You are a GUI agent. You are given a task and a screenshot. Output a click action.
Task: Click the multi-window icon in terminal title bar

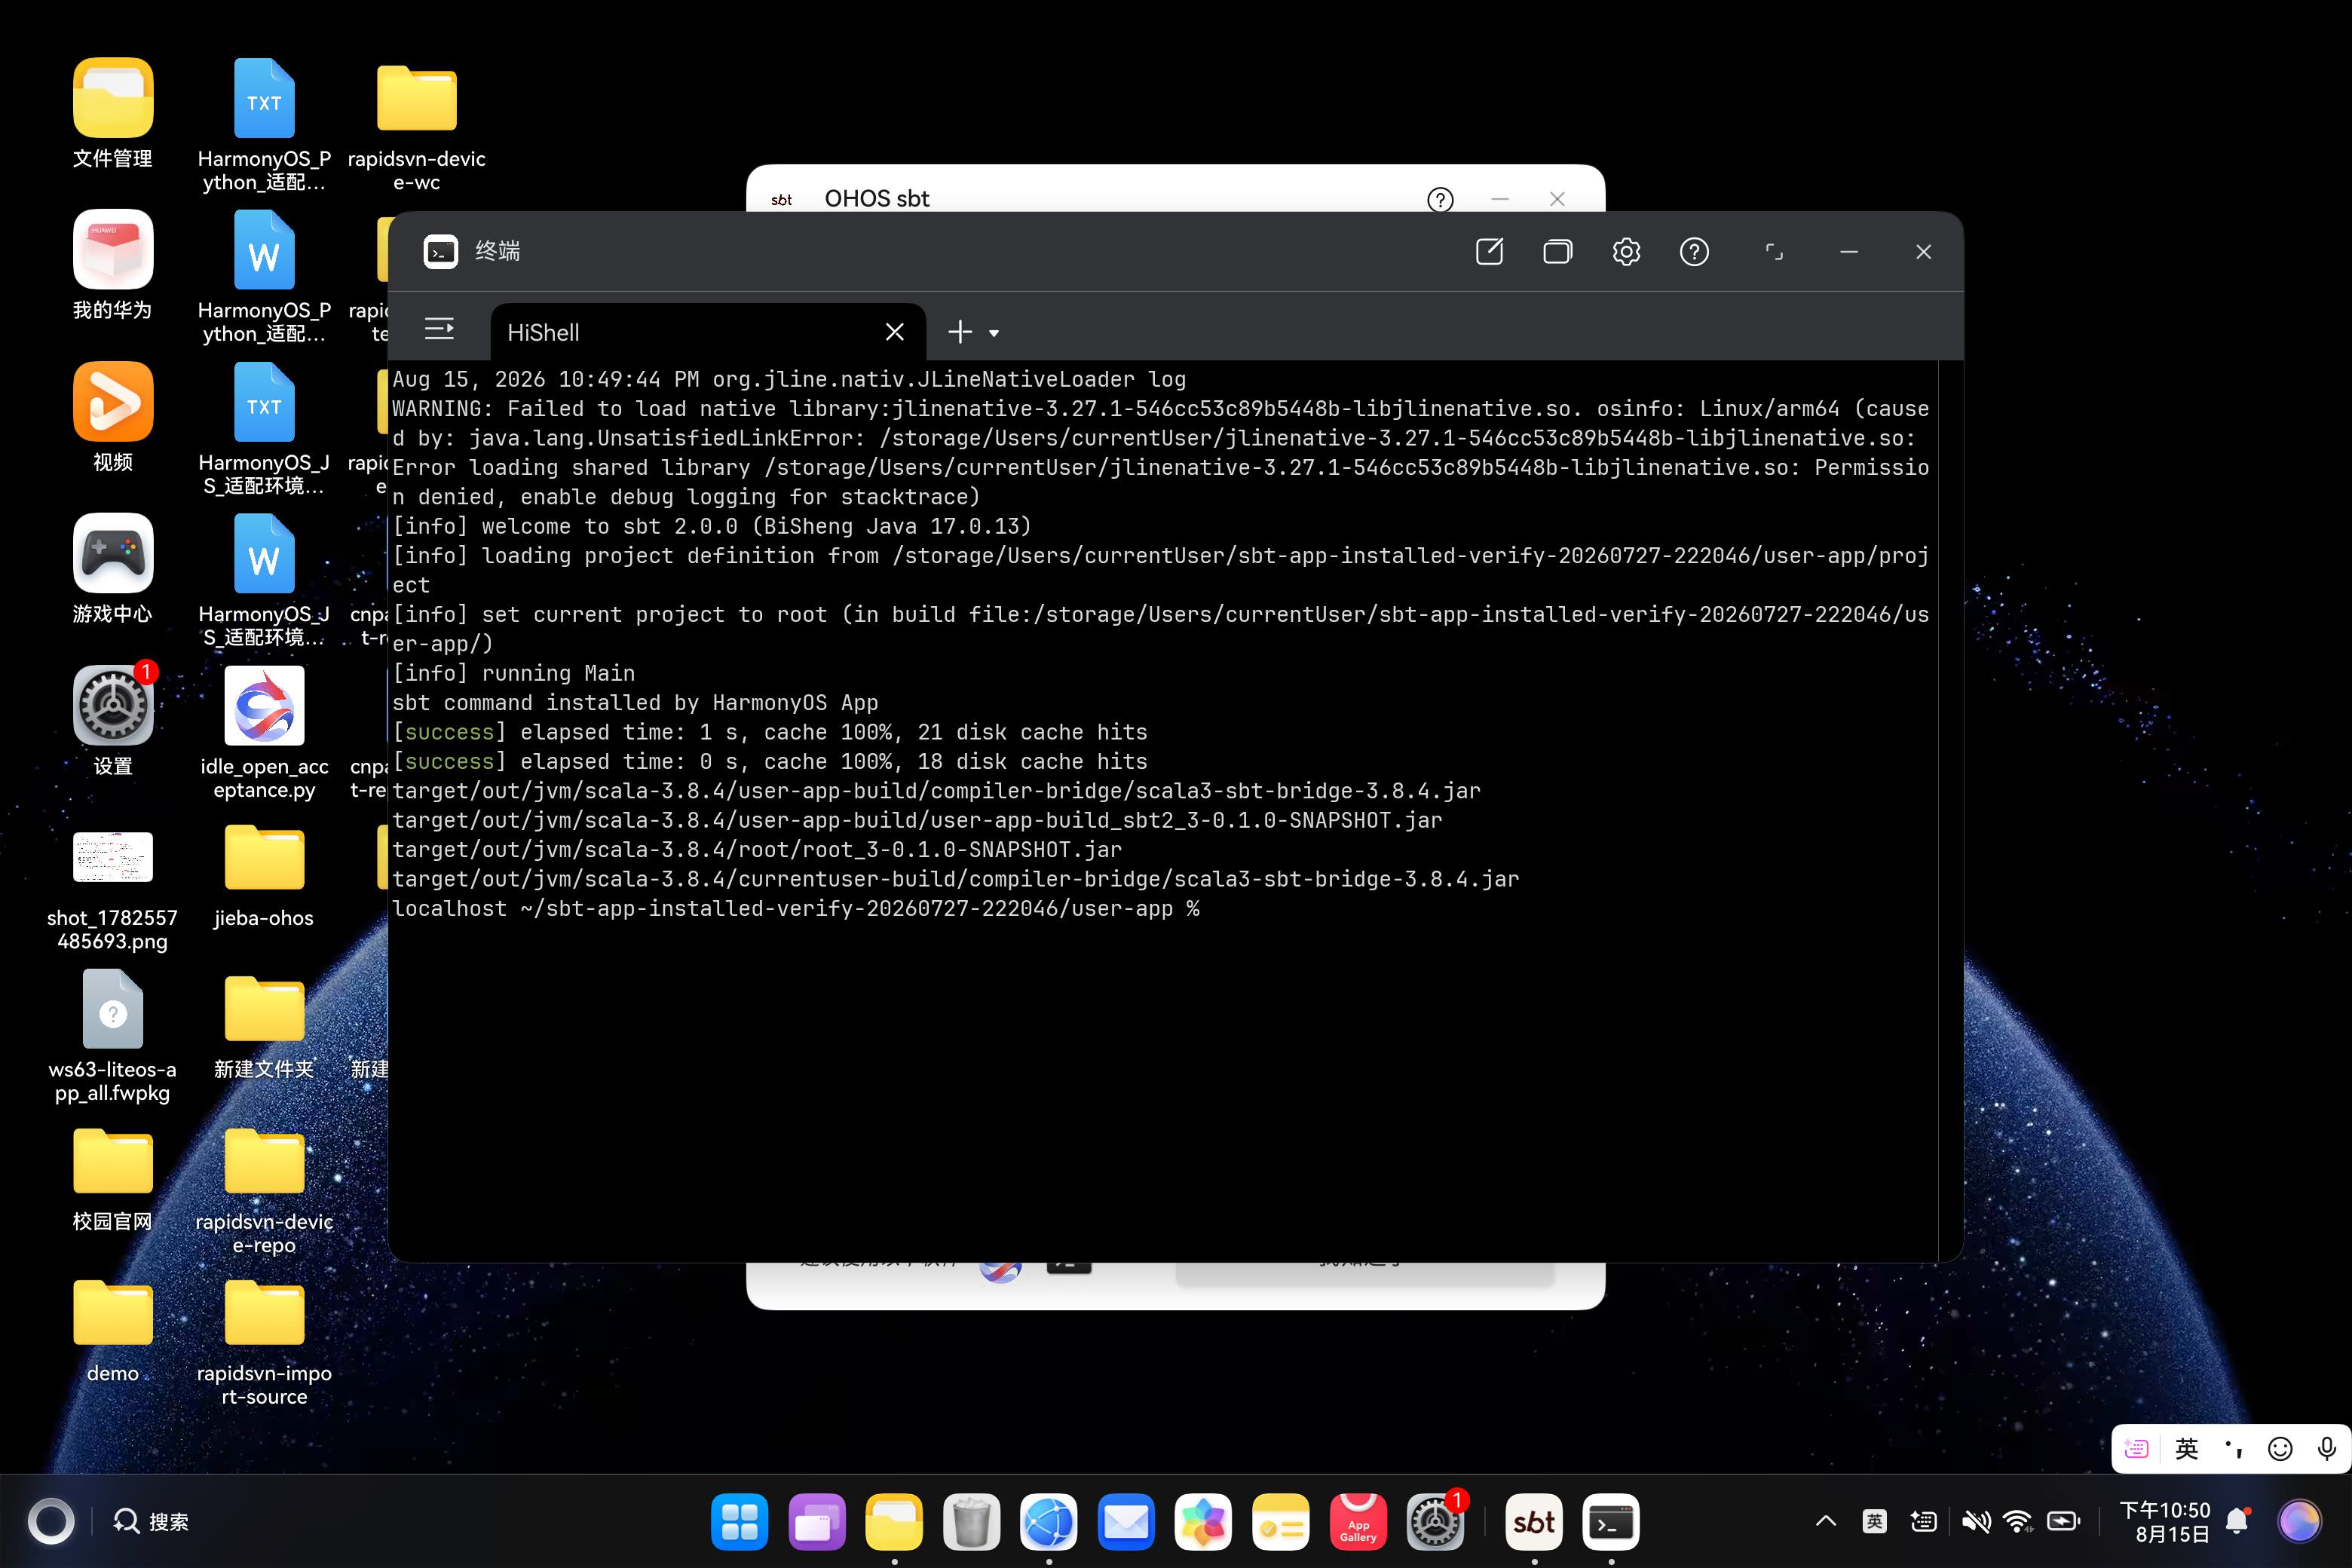pos(1557,251)
